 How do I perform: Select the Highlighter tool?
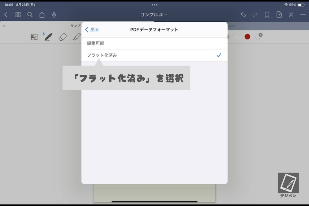click(x=77, y=37)
